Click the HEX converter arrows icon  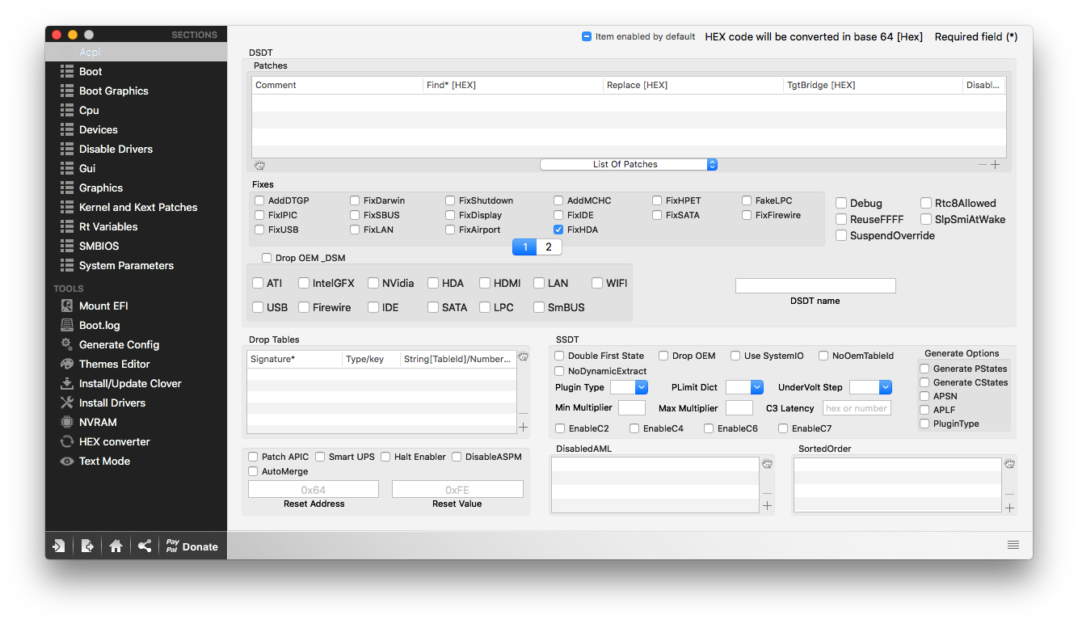(67, 441)
